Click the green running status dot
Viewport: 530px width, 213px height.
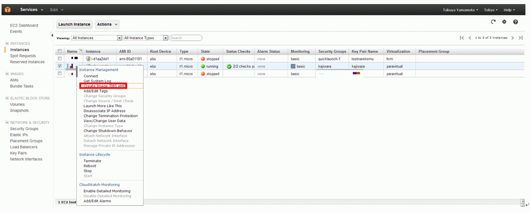click(203, 67)
